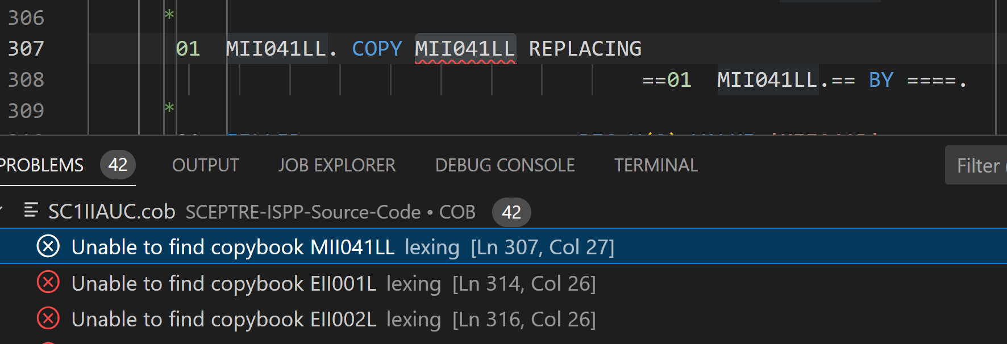Click the 42 badge next to the COB label
Screen dimensions: 1007x344
pos(511,212)
